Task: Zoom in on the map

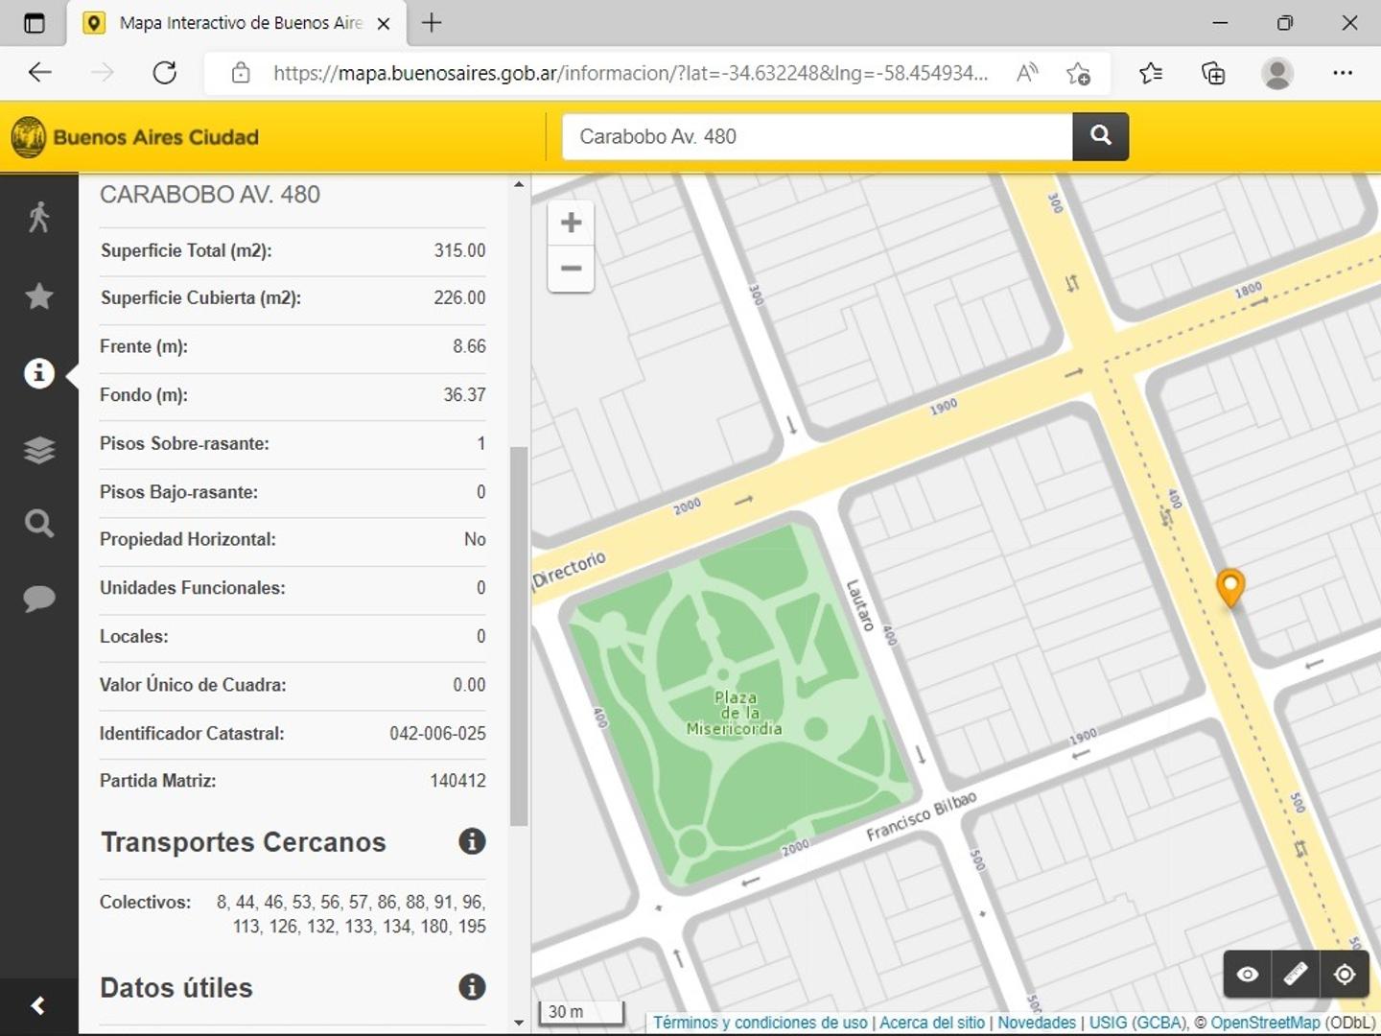Action: [571, 223]
